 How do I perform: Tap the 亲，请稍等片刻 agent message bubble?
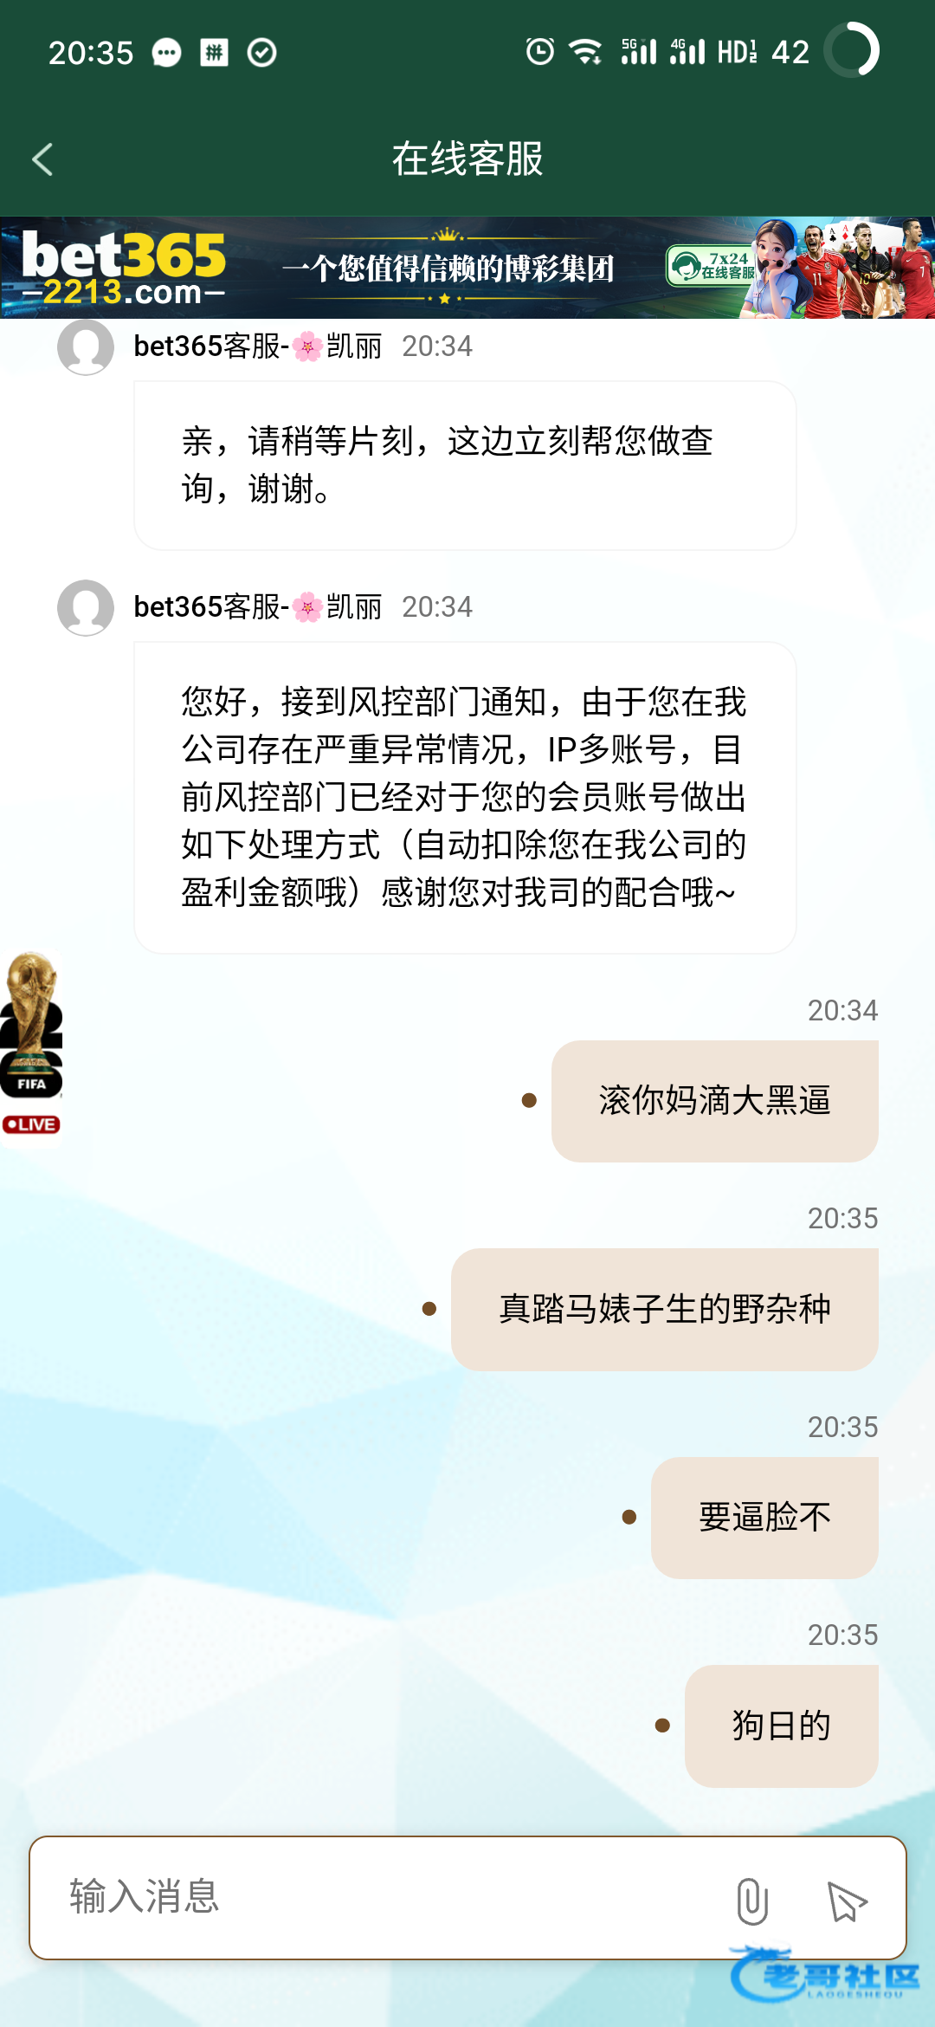[465, 465]
